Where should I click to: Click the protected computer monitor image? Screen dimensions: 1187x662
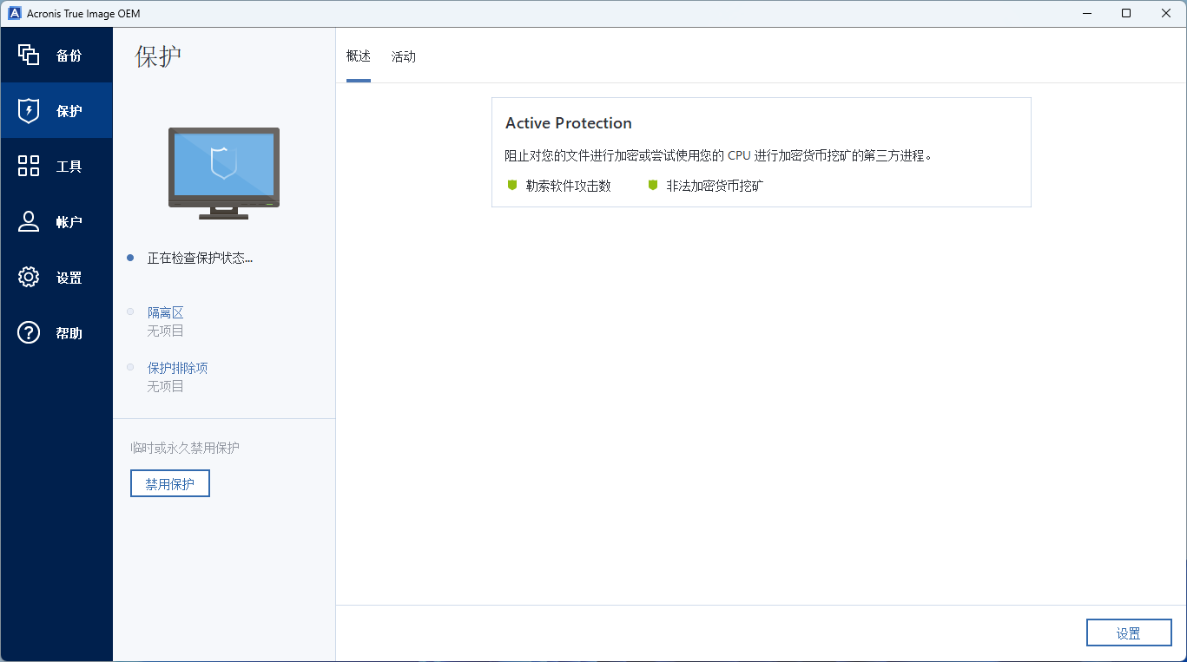pos(224,173)
